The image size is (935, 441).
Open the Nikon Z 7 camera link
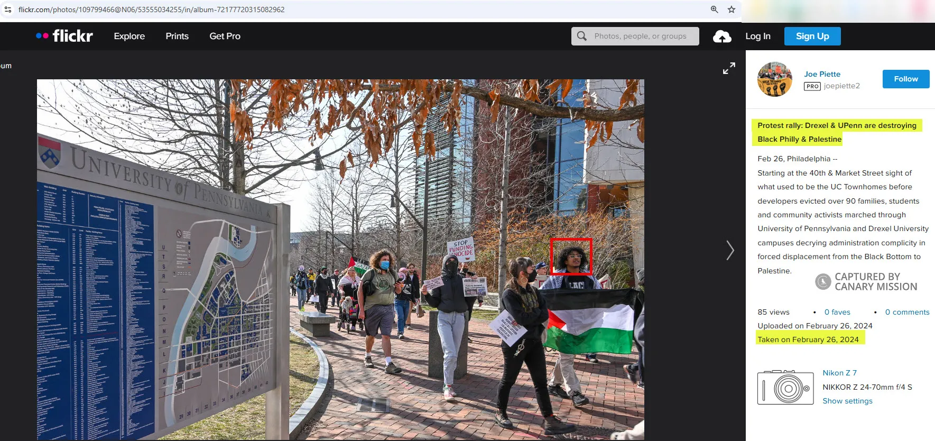839,373
